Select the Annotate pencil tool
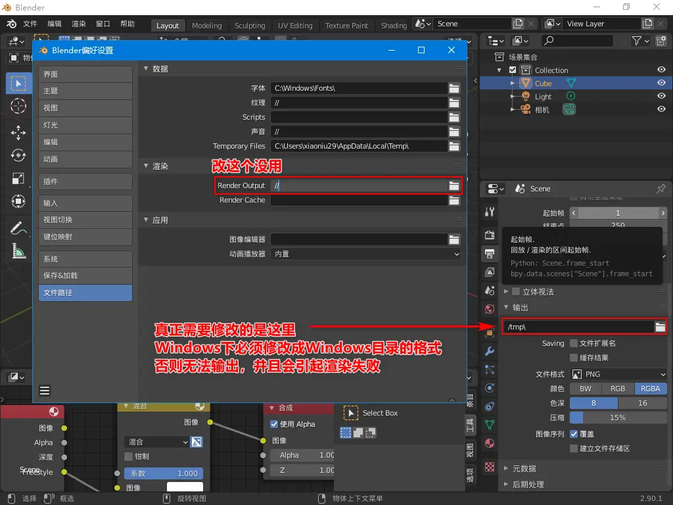This screenshot has height=505, width=673. [x=18, y=228]
